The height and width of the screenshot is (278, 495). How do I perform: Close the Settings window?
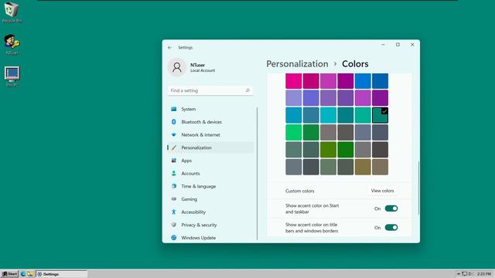coord(412,45)
